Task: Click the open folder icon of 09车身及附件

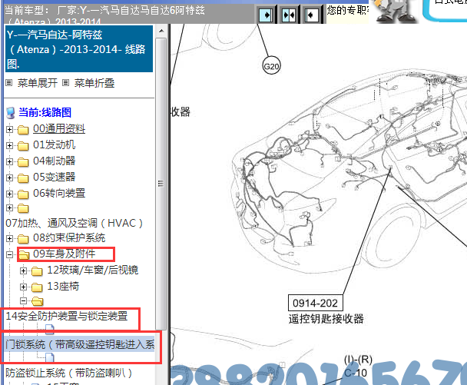Action: coord(24,255)
